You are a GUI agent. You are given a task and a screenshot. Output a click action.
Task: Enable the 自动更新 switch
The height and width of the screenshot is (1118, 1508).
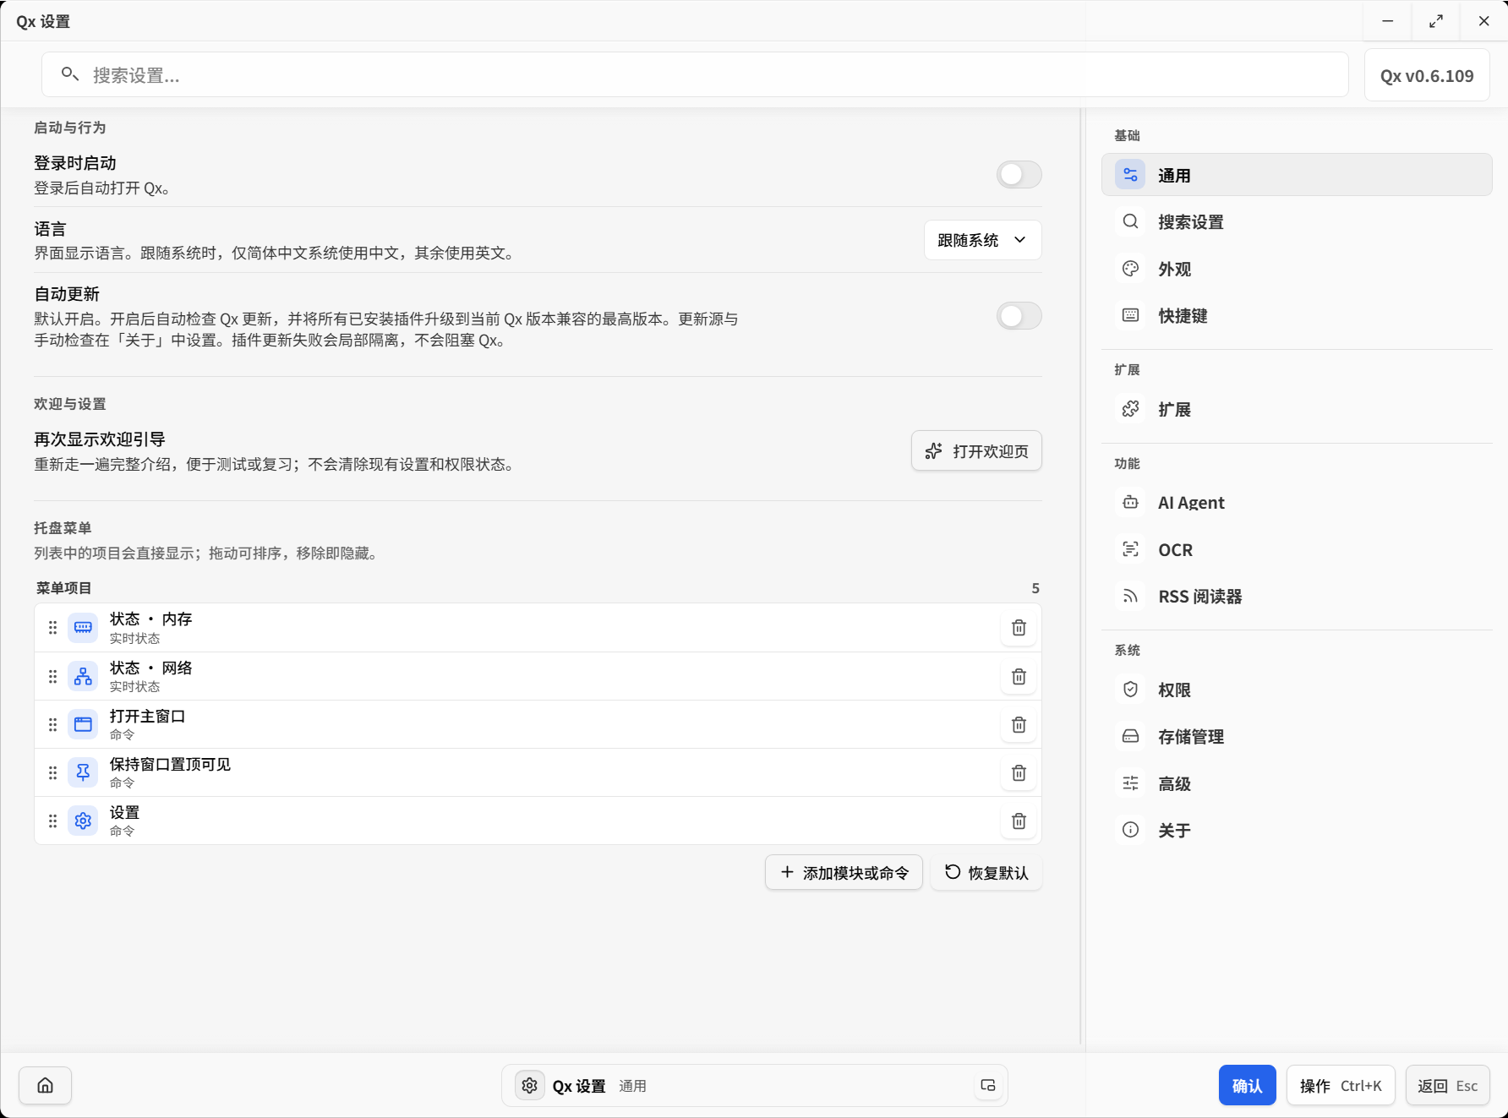pos(1019,316)
